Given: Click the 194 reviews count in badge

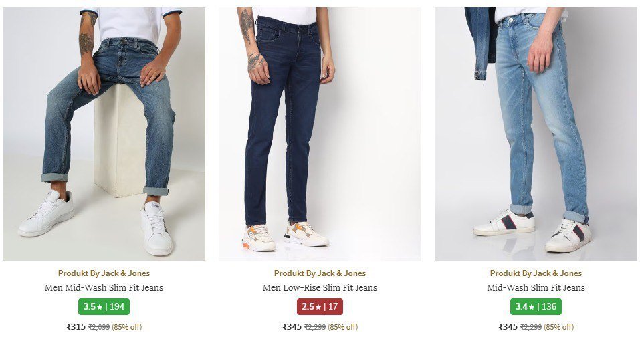Looking at the screenshot, I should 117,307.
